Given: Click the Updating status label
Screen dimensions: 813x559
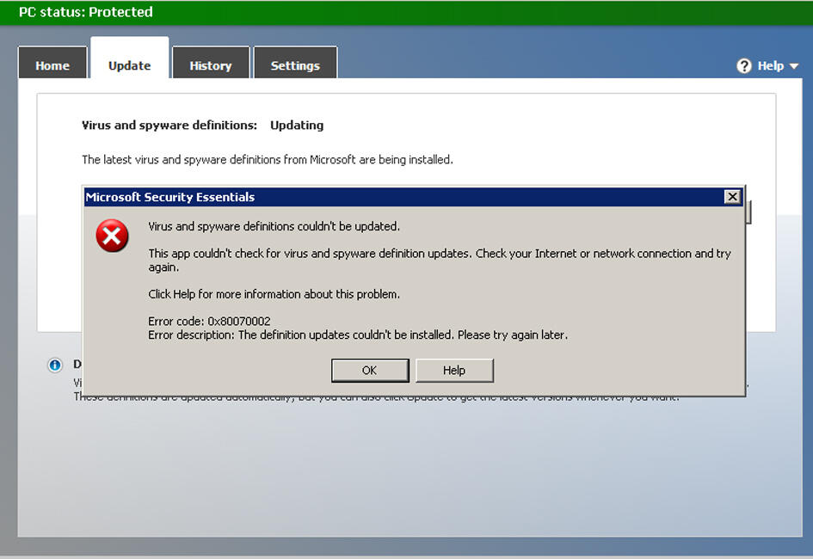Looking at the screenshot, I should point(297,125).
